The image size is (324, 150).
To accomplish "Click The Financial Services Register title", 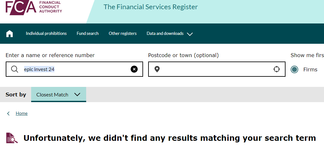I will (x=151, y=7).
